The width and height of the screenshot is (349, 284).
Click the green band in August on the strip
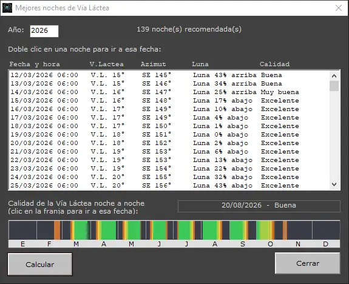coord(210,230)
